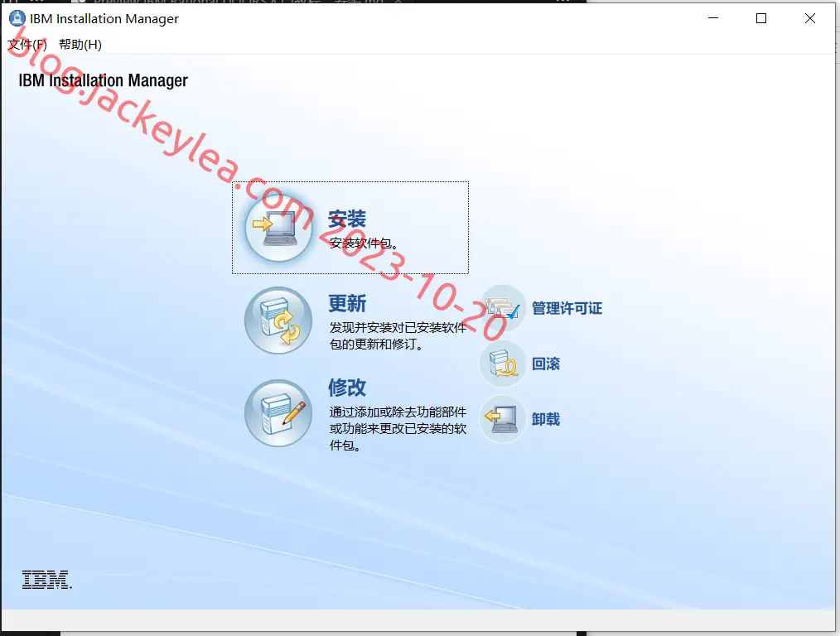Click the Install (安装) computer icon
The image size is (840, 636).
[278, 228]
